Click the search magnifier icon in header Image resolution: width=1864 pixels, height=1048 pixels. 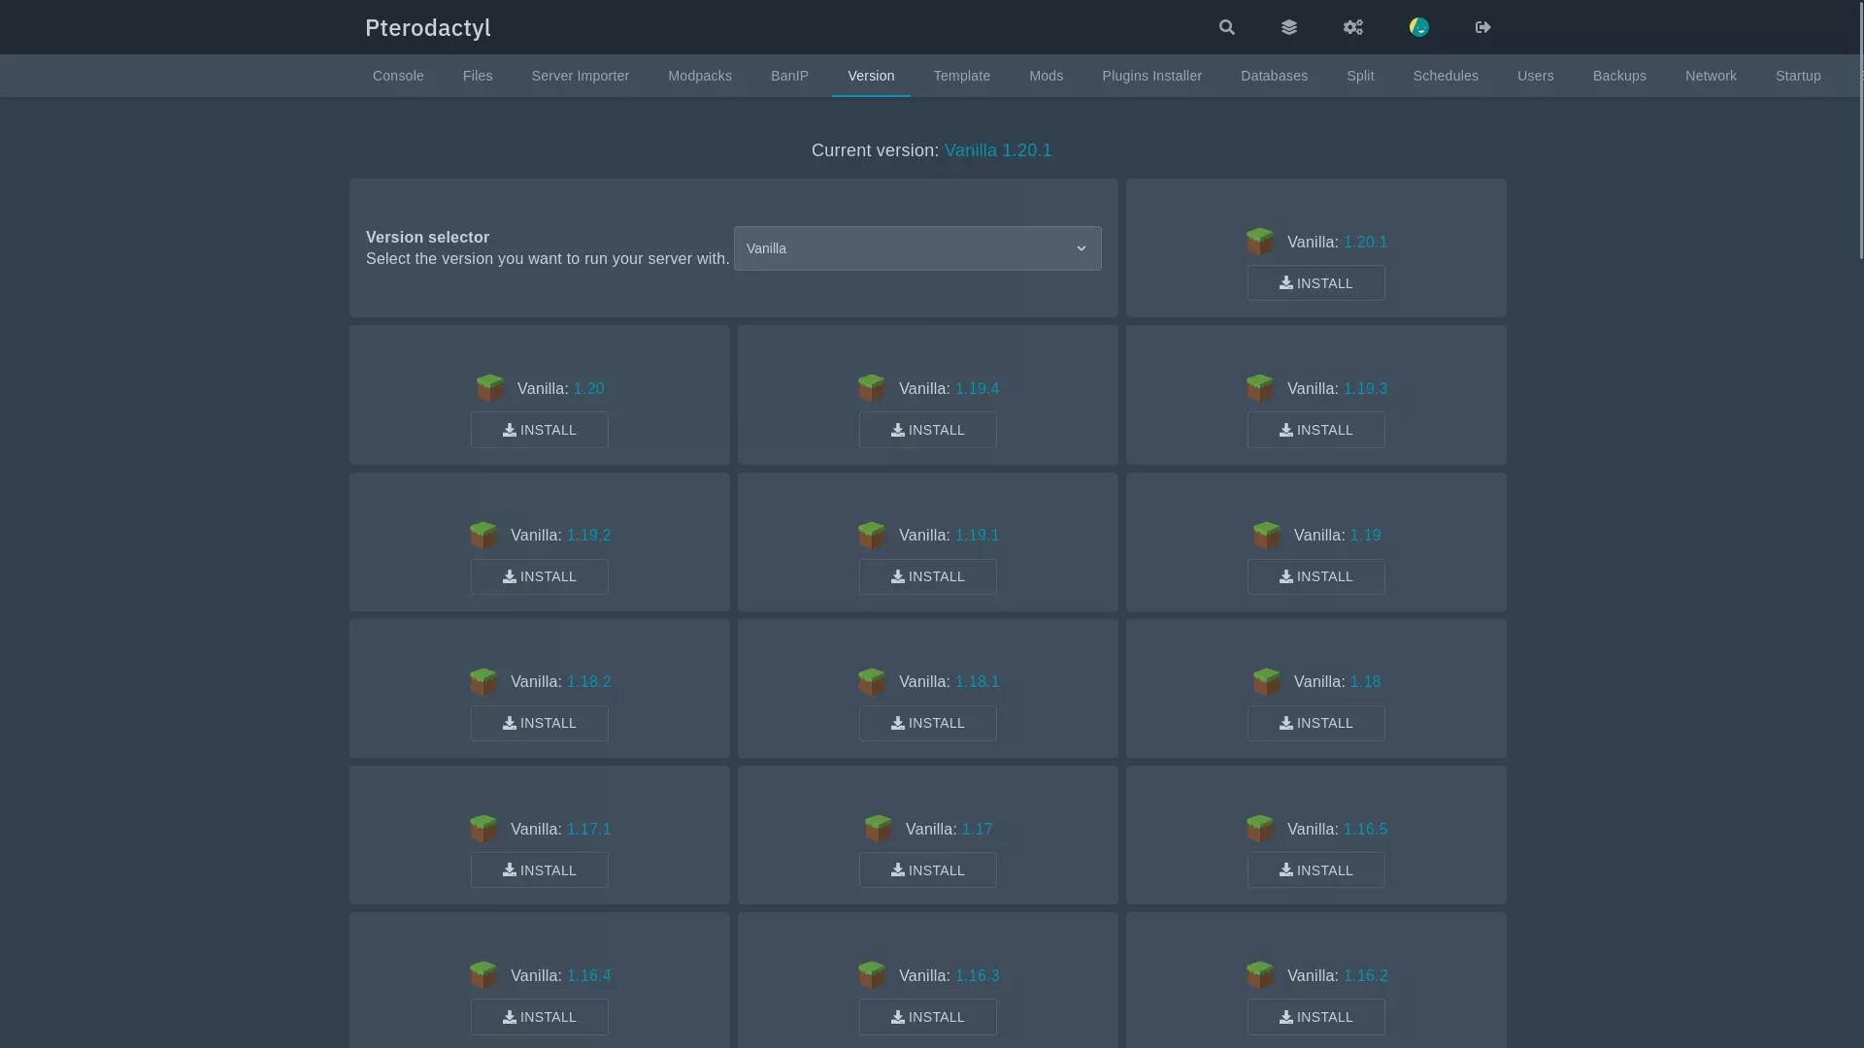[x=1227, y=27]
